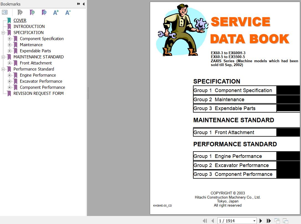Decrease bookmark text size with A-
The height and width of the screenshot is (224, 301).
coord(68,12)
